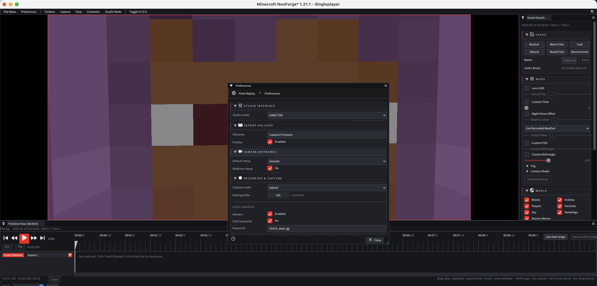Enable Night Vision Effect checkbox

[x=527, y=114]
